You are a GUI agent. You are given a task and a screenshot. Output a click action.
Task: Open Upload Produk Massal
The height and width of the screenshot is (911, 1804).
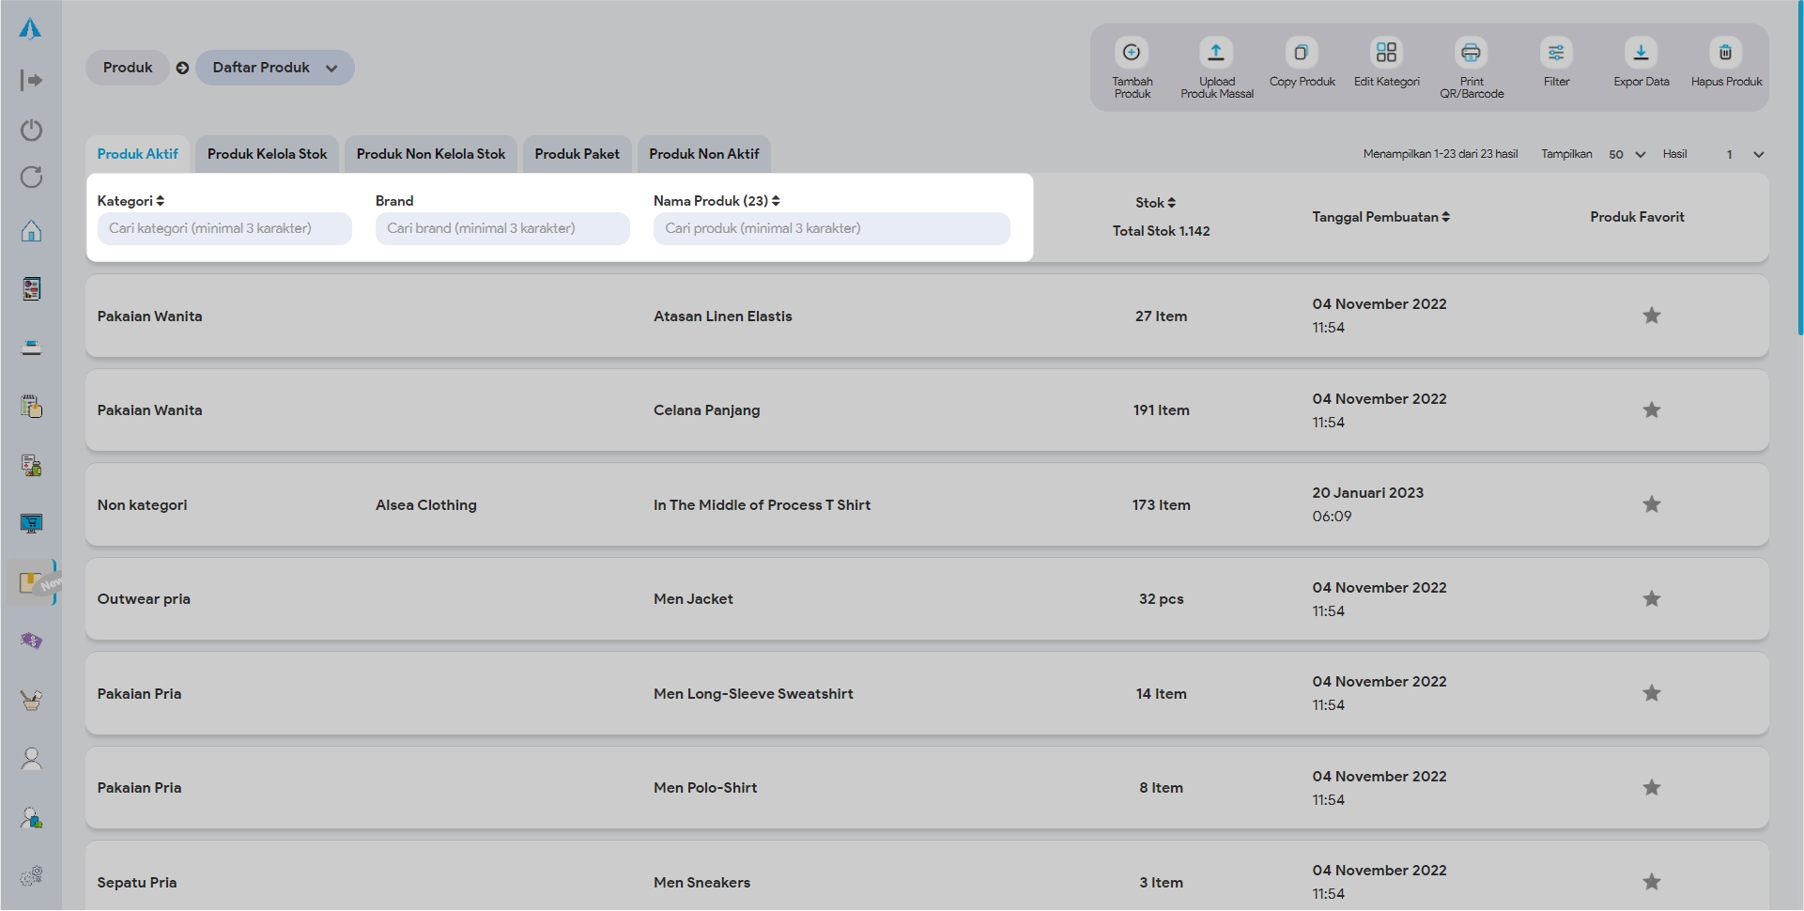[x=1216, y=53]
